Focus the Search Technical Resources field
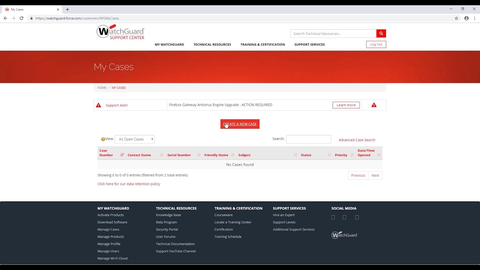This screenshot has width=480, height=270. [333, 33]
